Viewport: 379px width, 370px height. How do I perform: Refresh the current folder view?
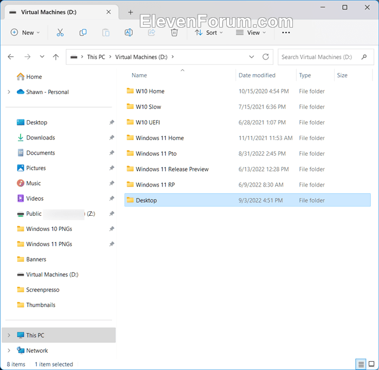(266, 57)
